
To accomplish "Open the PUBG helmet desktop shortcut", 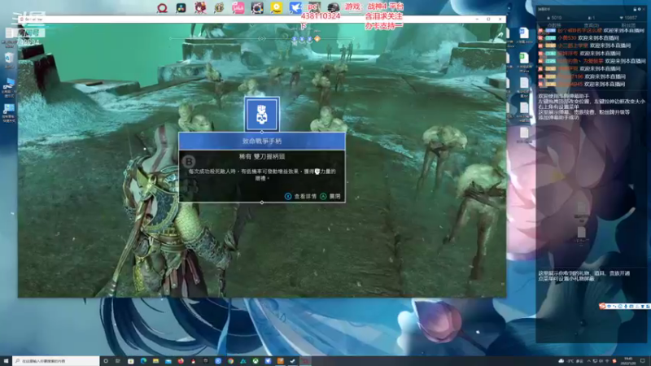I will pyautogui.click(x=333, y=8).
